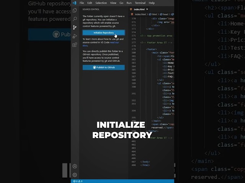The image size is (245, 183).
Task: Open the File menu
Action: click(82, 3)
